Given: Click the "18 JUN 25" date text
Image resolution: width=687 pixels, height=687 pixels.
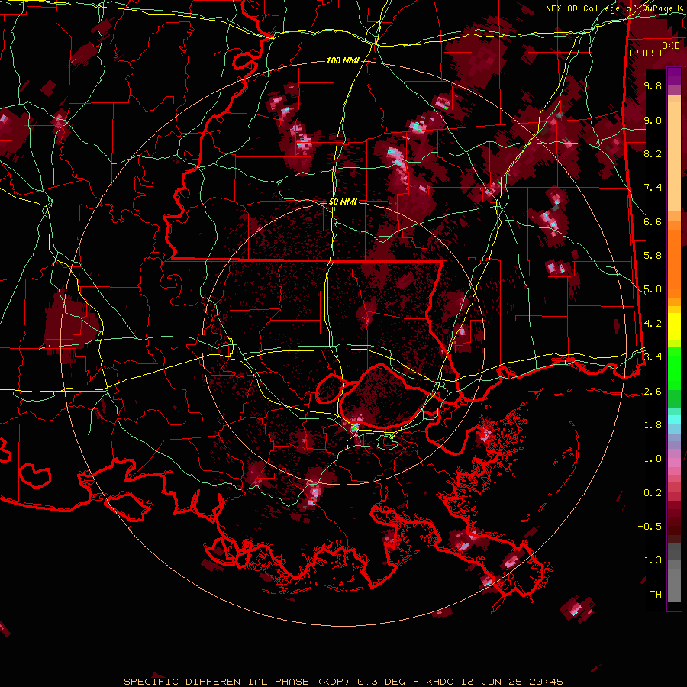Looking at the screenshot, I should 493,682.
